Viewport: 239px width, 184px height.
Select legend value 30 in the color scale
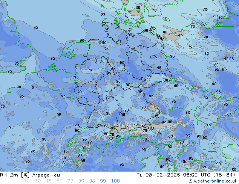[38, 181]
